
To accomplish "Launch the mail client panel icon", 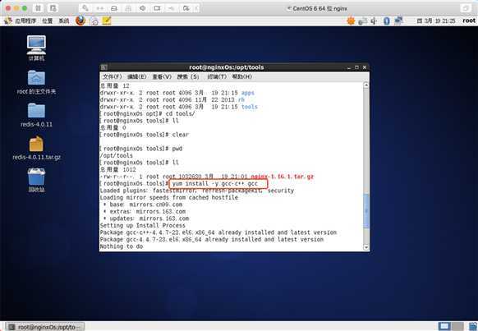I will click(x=94, y=21).
